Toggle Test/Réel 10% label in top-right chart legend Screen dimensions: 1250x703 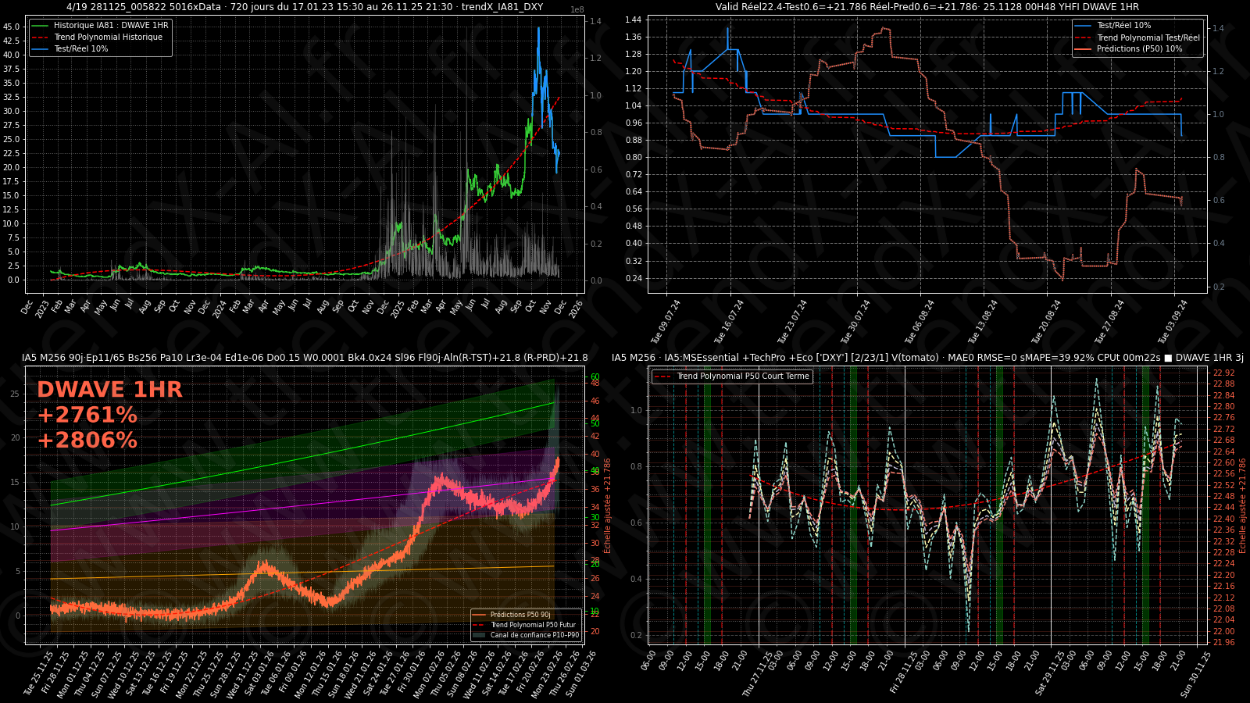(x=1123, y=26)
